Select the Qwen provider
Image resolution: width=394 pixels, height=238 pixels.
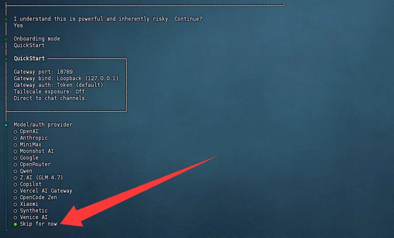23,171
